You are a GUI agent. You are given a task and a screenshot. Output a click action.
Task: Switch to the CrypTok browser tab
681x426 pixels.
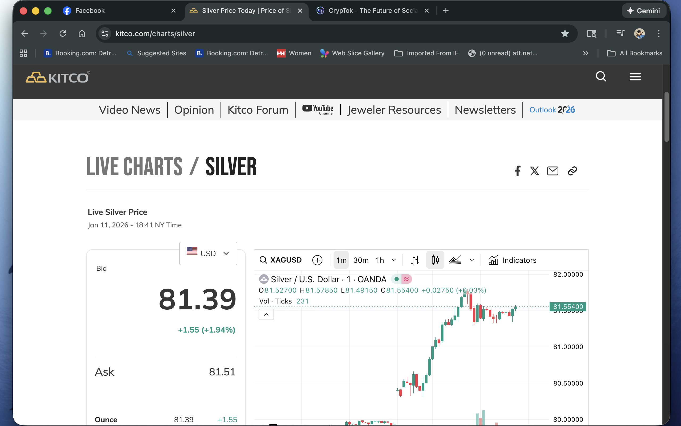(373, 11)
